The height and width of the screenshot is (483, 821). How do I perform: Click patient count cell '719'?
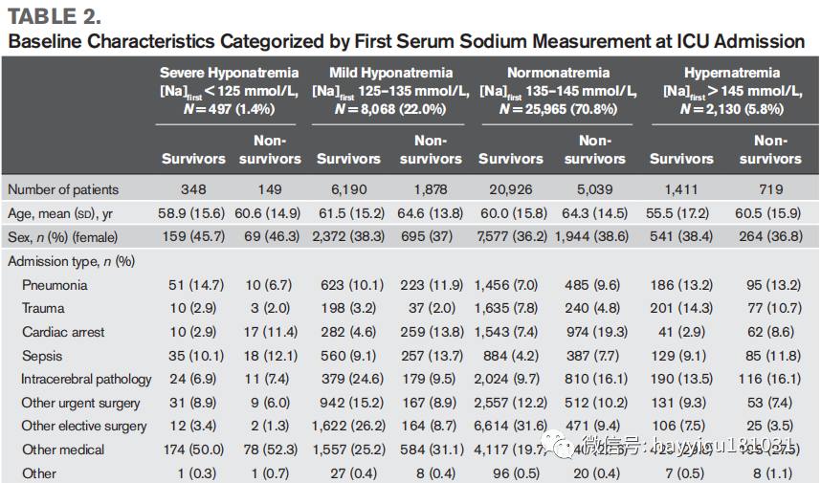coord(770,189)
